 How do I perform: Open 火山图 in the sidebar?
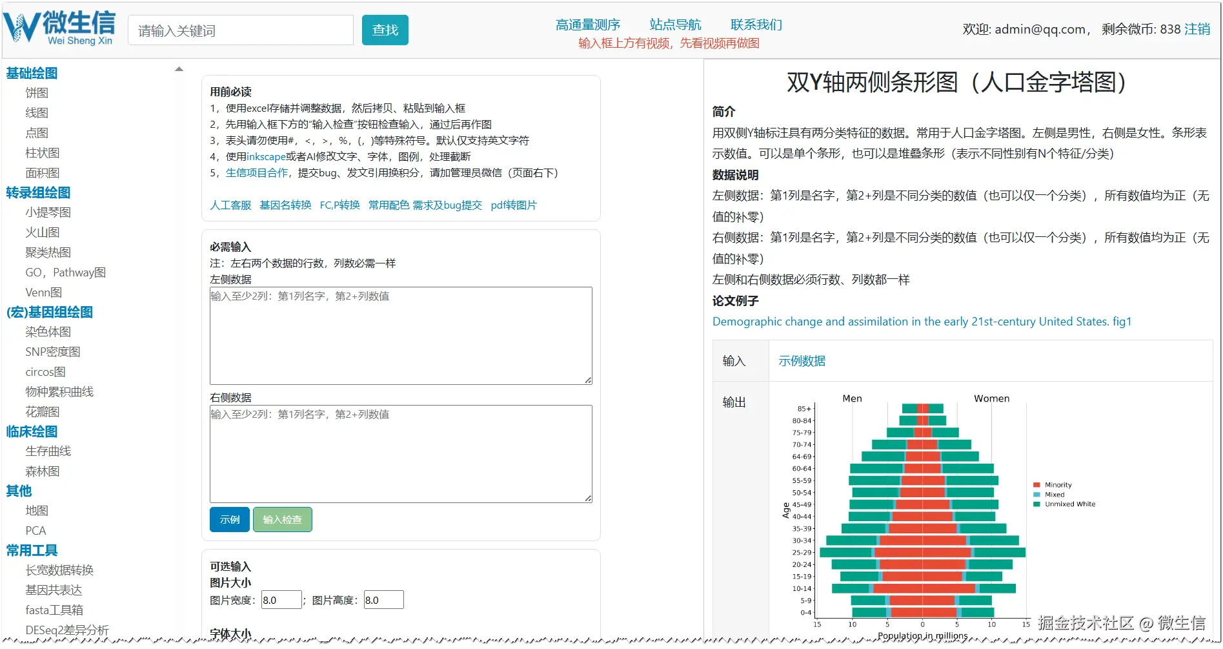tap(43, 232)
